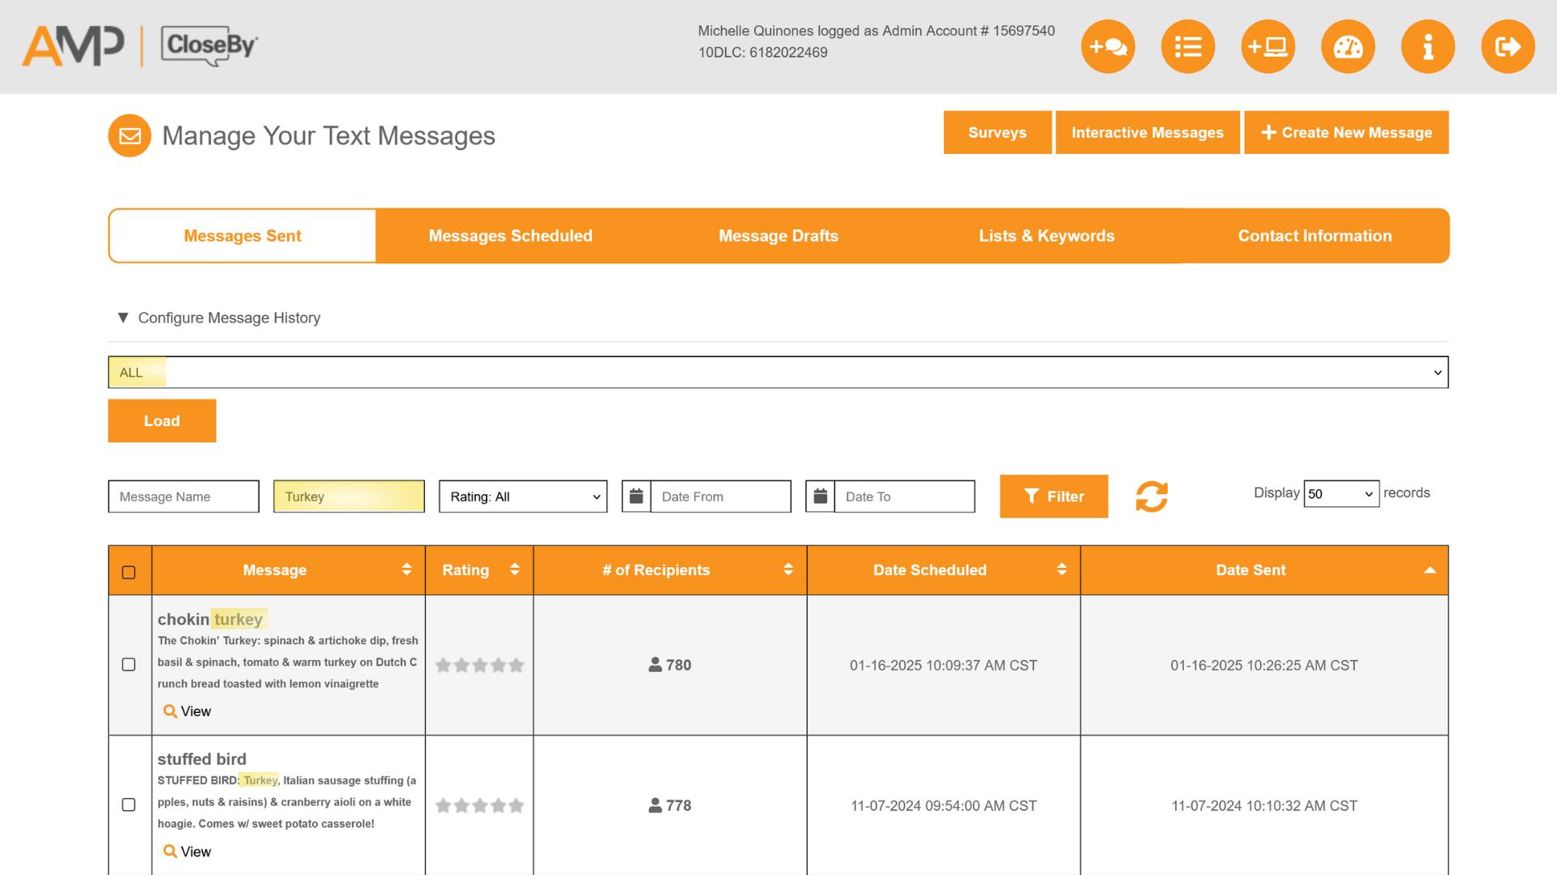
Task: Check the chokin turkey message checkbox
Action: 129,664
